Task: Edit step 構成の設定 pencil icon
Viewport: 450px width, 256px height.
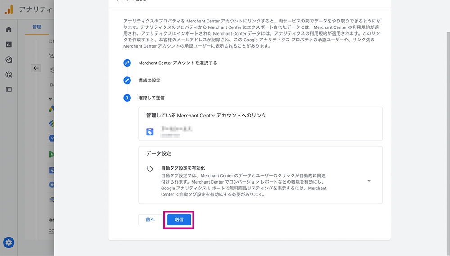Action: tap(127, 81)
